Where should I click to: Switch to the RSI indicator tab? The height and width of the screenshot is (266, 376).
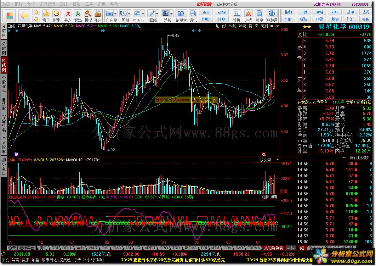click(x=55, y=248)
